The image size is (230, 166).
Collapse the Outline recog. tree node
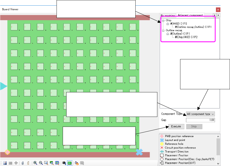163,31
